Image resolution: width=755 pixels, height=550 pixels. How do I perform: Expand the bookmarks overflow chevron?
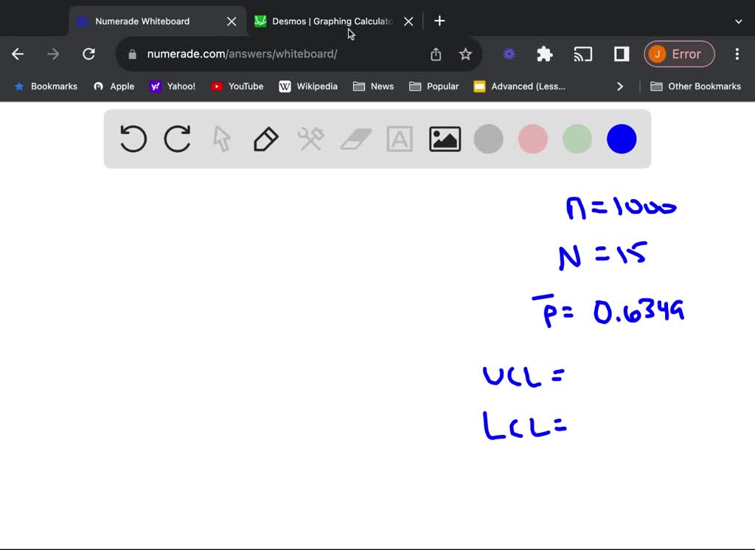click(x=620, y=86)
